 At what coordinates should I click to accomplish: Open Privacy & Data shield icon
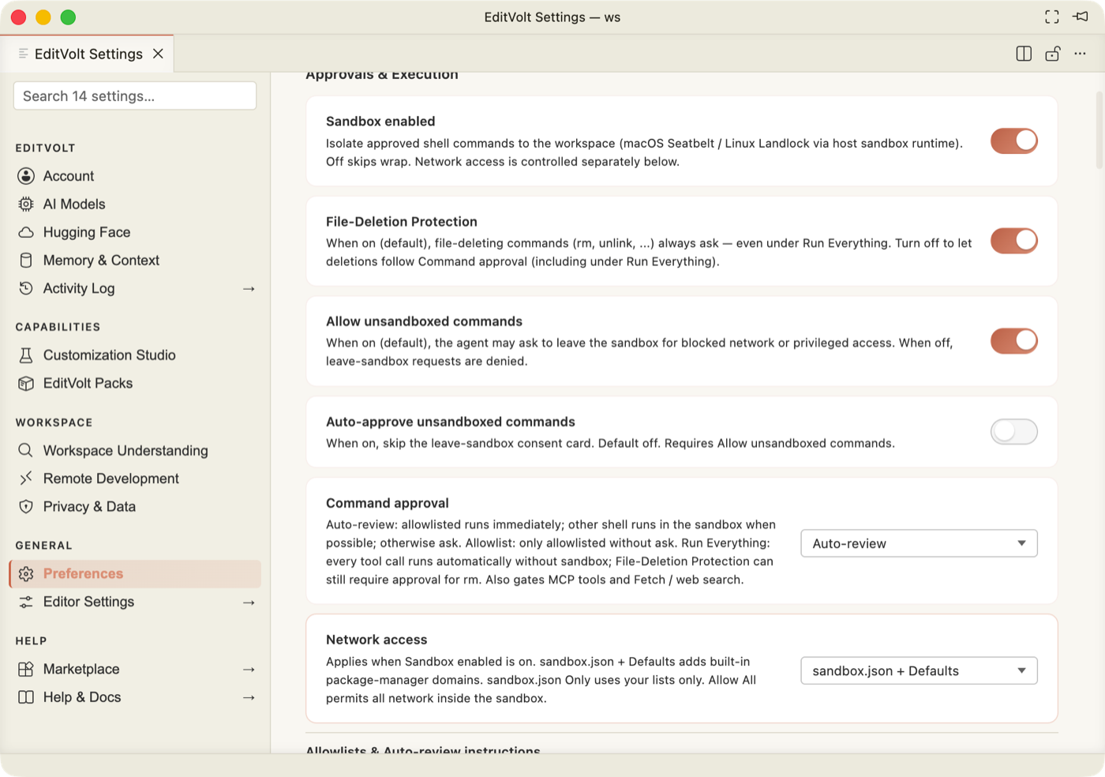pos(26,506)
